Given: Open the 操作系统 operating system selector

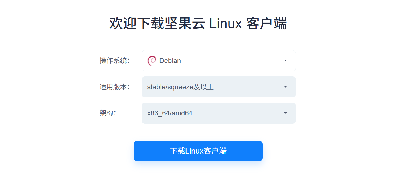Looking at the screenshot, I should (x=219, y=60).
